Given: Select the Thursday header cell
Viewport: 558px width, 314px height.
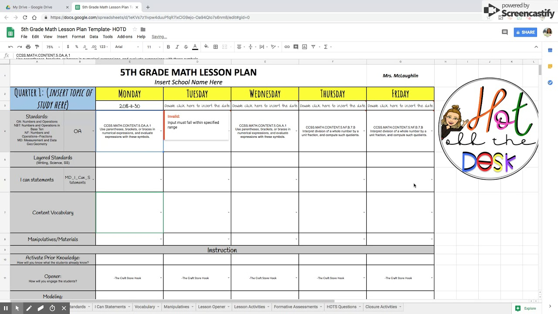Looking at the screenshot, I should [333, 94].
